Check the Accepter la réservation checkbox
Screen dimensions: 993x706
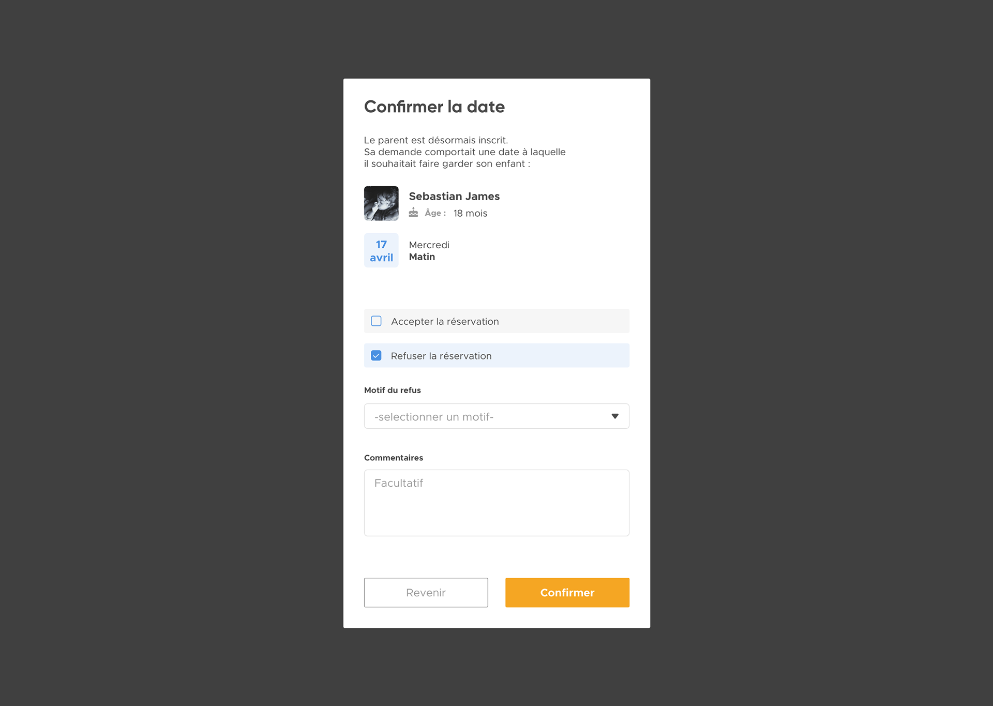point(377,321)
